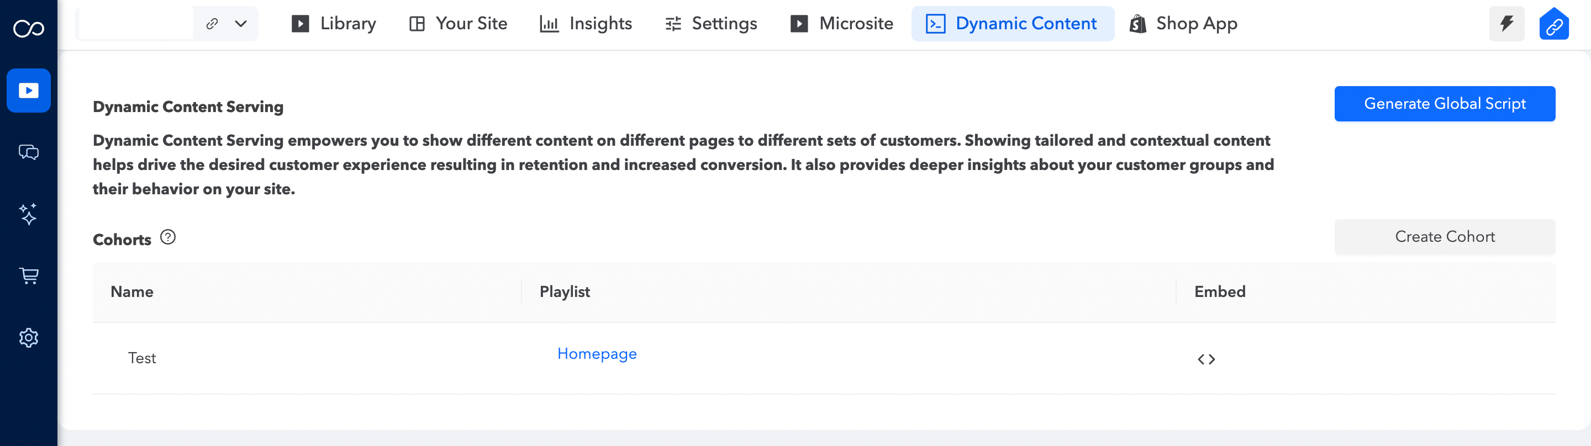Click the lightning bolt icon
The width and height of the screenshot is (1591, 446).
click(x=1506, y=24)
